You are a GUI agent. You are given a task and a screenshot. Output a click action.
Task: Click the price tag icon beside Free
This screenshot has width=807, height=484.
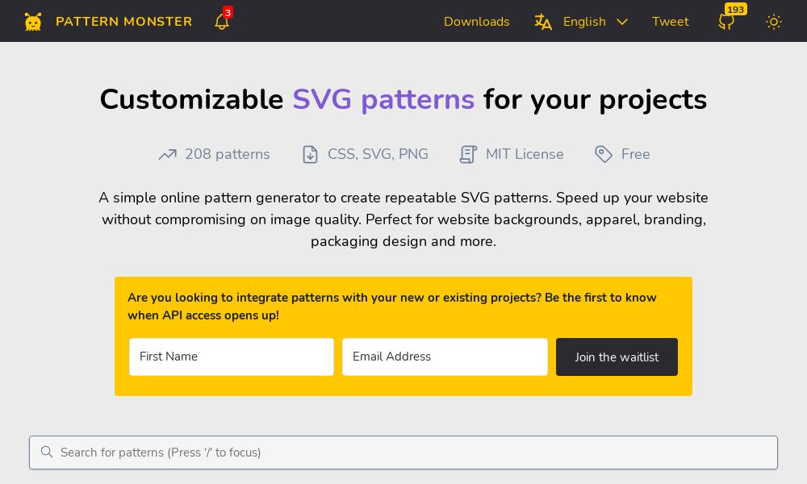[x=604, y=154]
